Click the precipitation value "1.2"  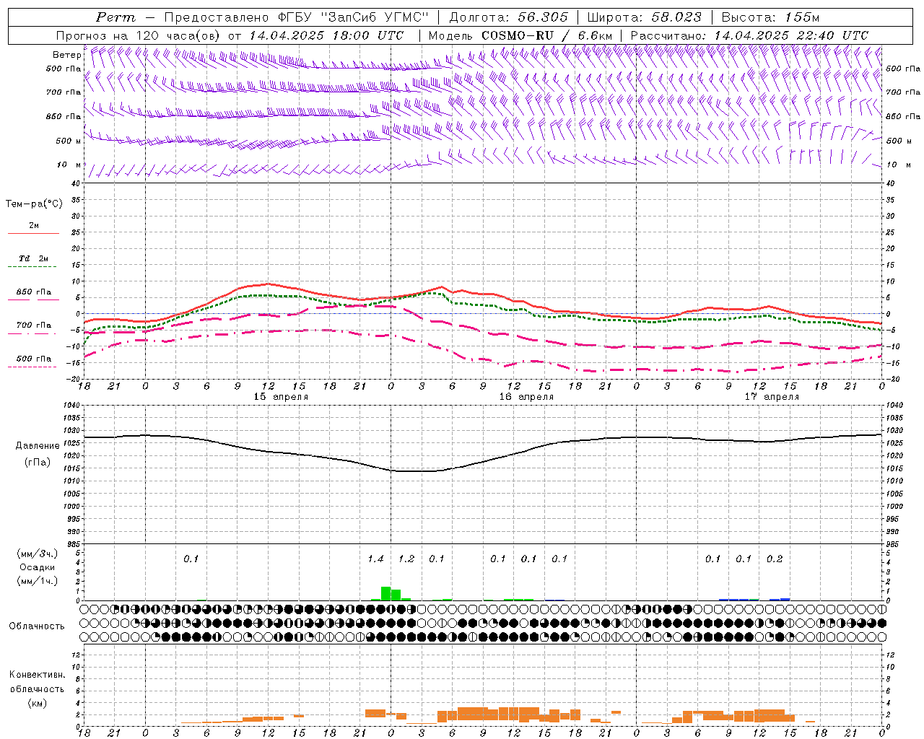tap(406, 559)
